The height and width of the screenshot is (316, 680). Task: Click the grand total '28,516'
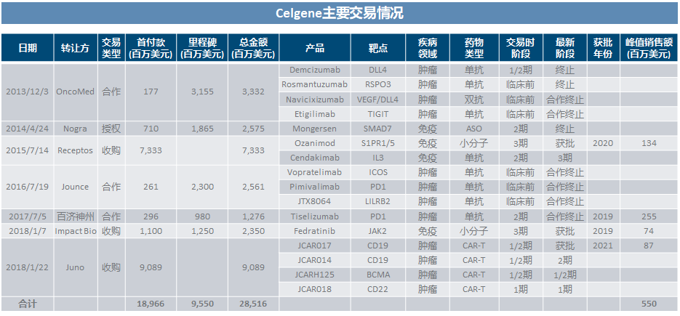click(253, 304)
